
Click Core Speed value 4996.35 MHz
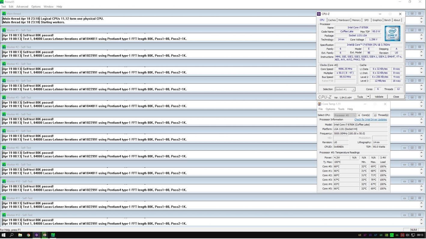(345, 69)
